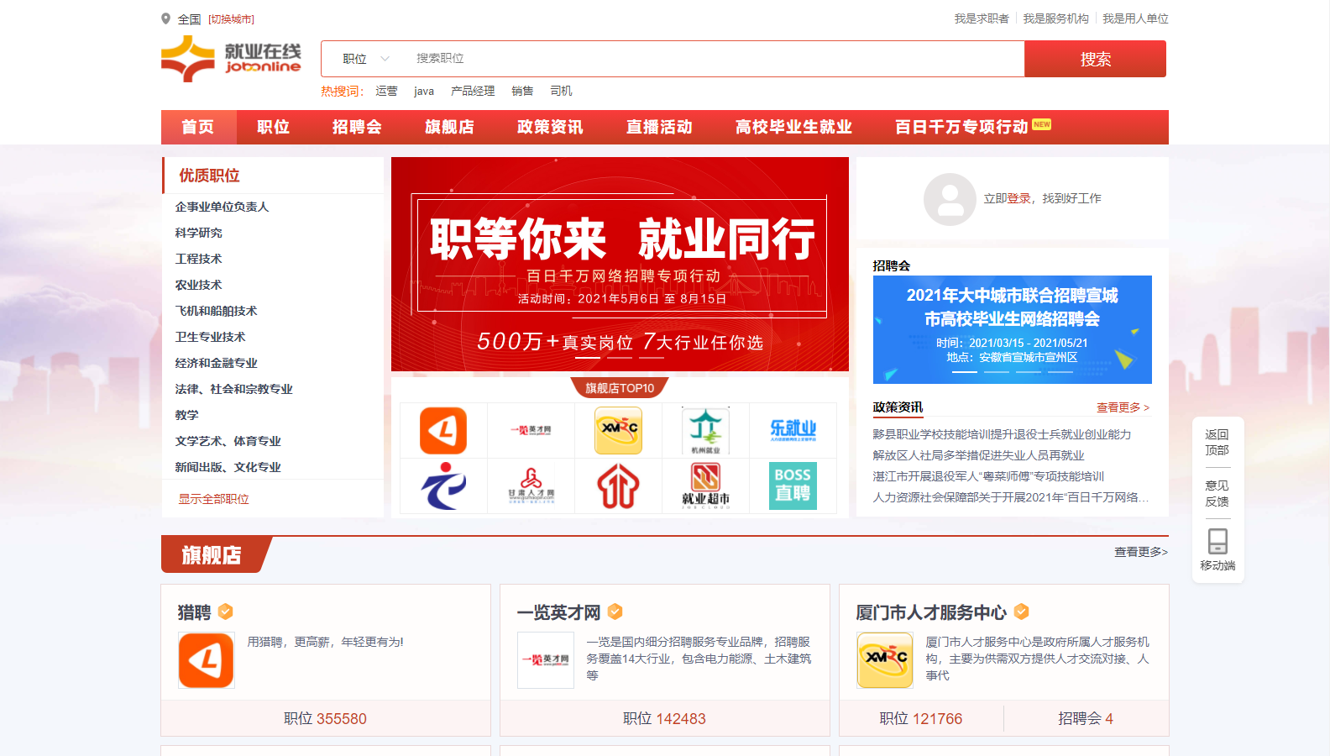Open 杭州就业 logo in TOP10 grid
Image resolution: width=1330 pixels, height=756 pixels.
coord(705,430)
